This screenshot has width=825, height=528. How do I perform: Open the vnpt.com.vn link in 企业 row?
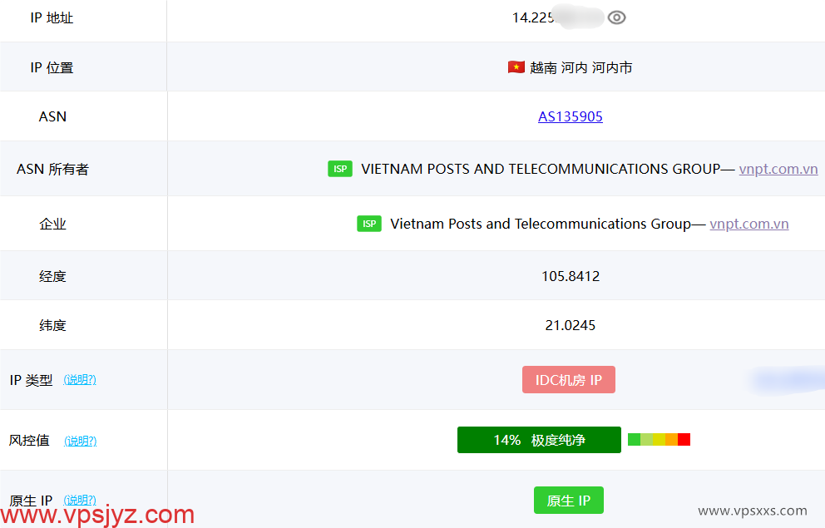click(x=749, y=223)
